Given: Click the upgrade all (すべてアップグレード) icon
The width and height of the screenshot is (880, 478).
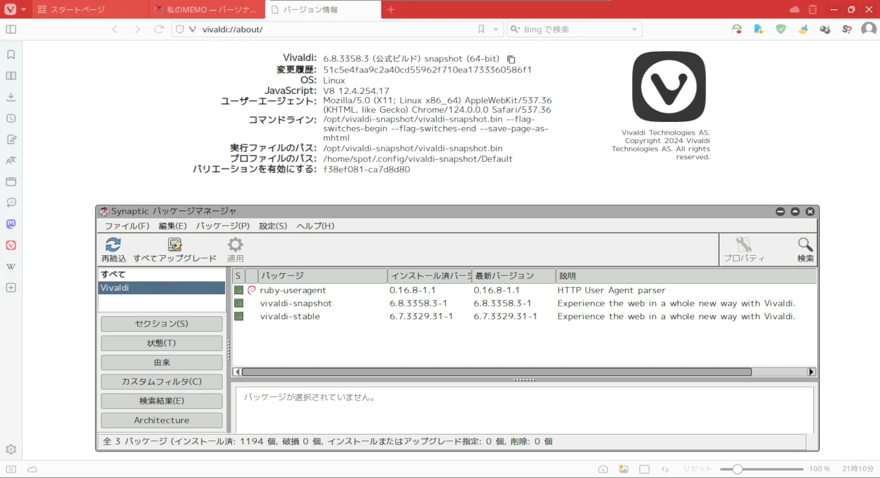Looking at the screenshot, I should click(175, 245).
